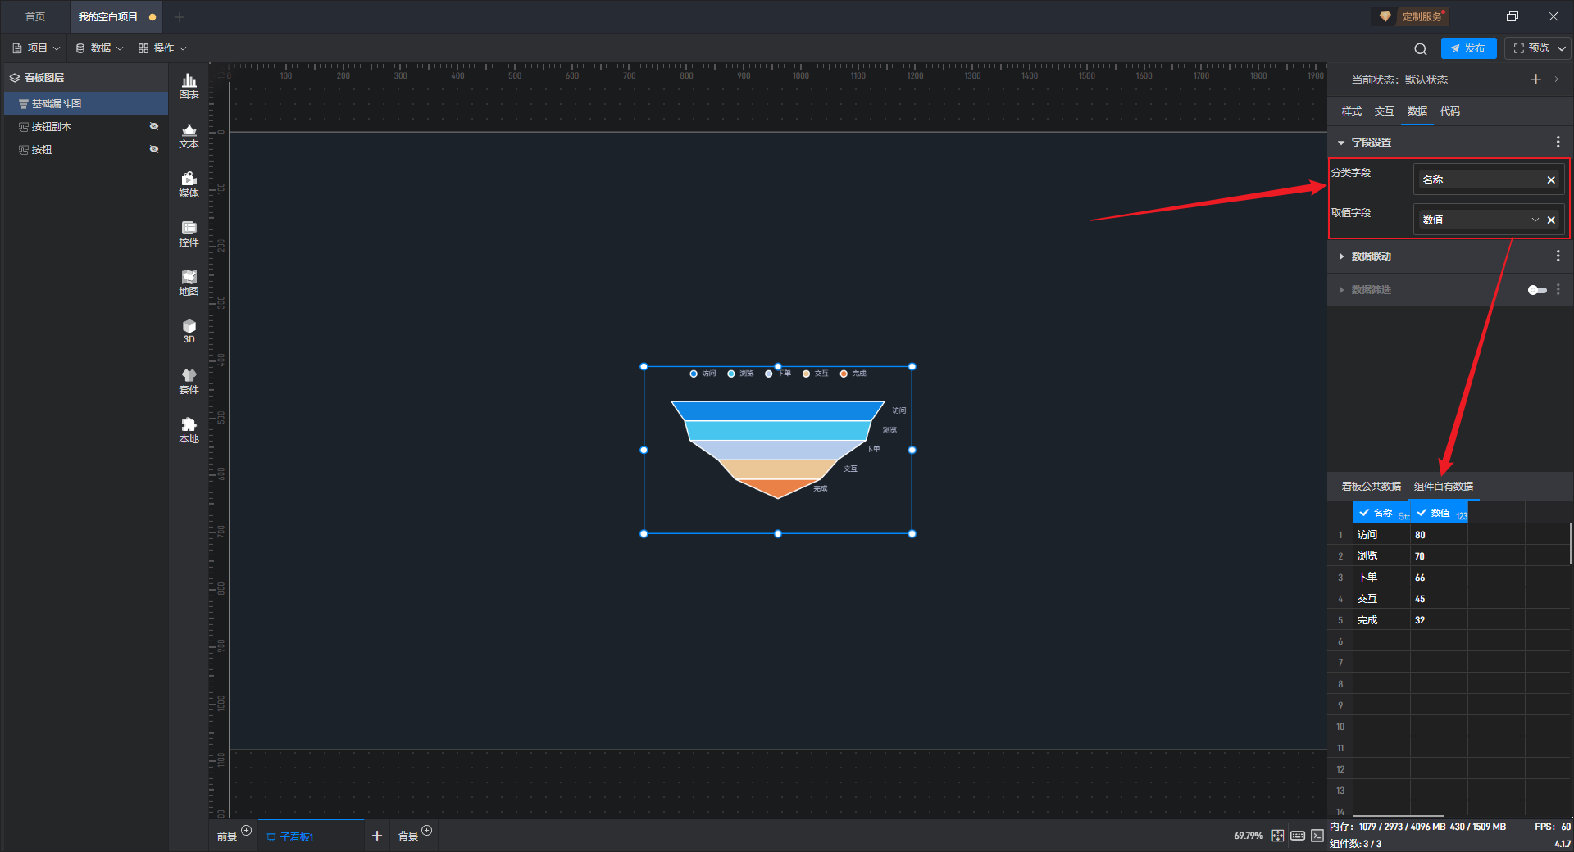Open the 控件 controls component category

(189, 233)
